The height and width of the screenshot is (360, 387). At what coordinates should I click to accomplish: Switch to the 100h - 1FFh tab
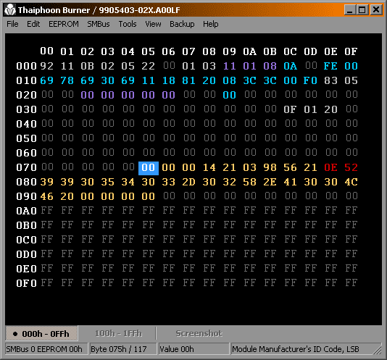point(118,334)
